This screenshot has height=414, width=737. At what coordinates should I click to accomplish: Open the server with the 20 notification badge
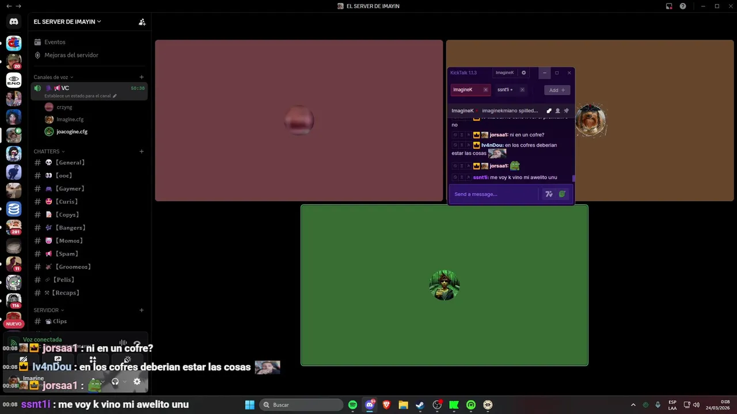pyautogui.click(x=14, y=61)
